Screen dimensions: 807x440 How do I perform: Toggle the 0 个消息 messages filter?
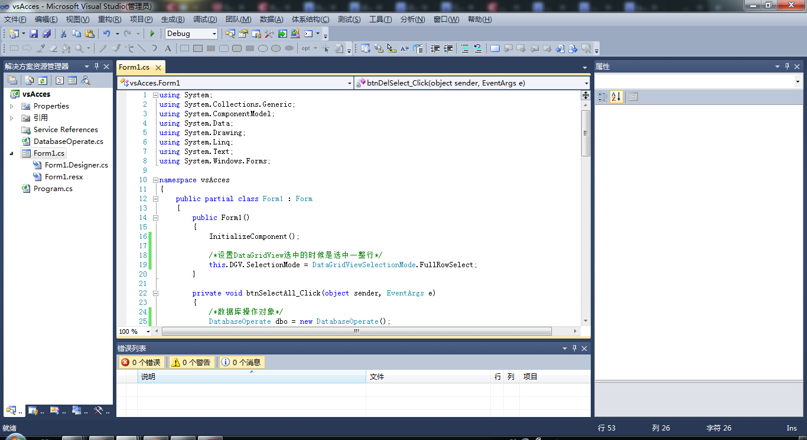[x=241, y=362]
